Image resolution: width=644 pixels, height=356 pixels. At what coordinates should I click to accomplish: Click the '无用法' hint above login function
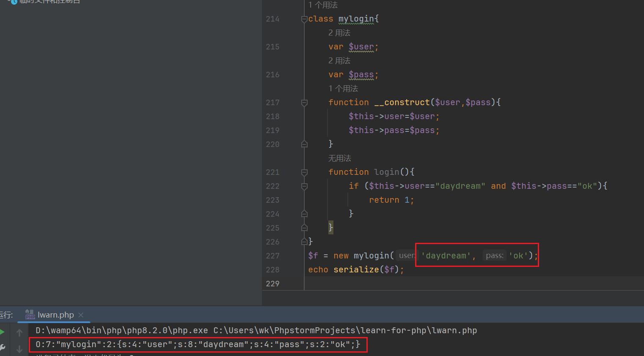tap(340, 158)
